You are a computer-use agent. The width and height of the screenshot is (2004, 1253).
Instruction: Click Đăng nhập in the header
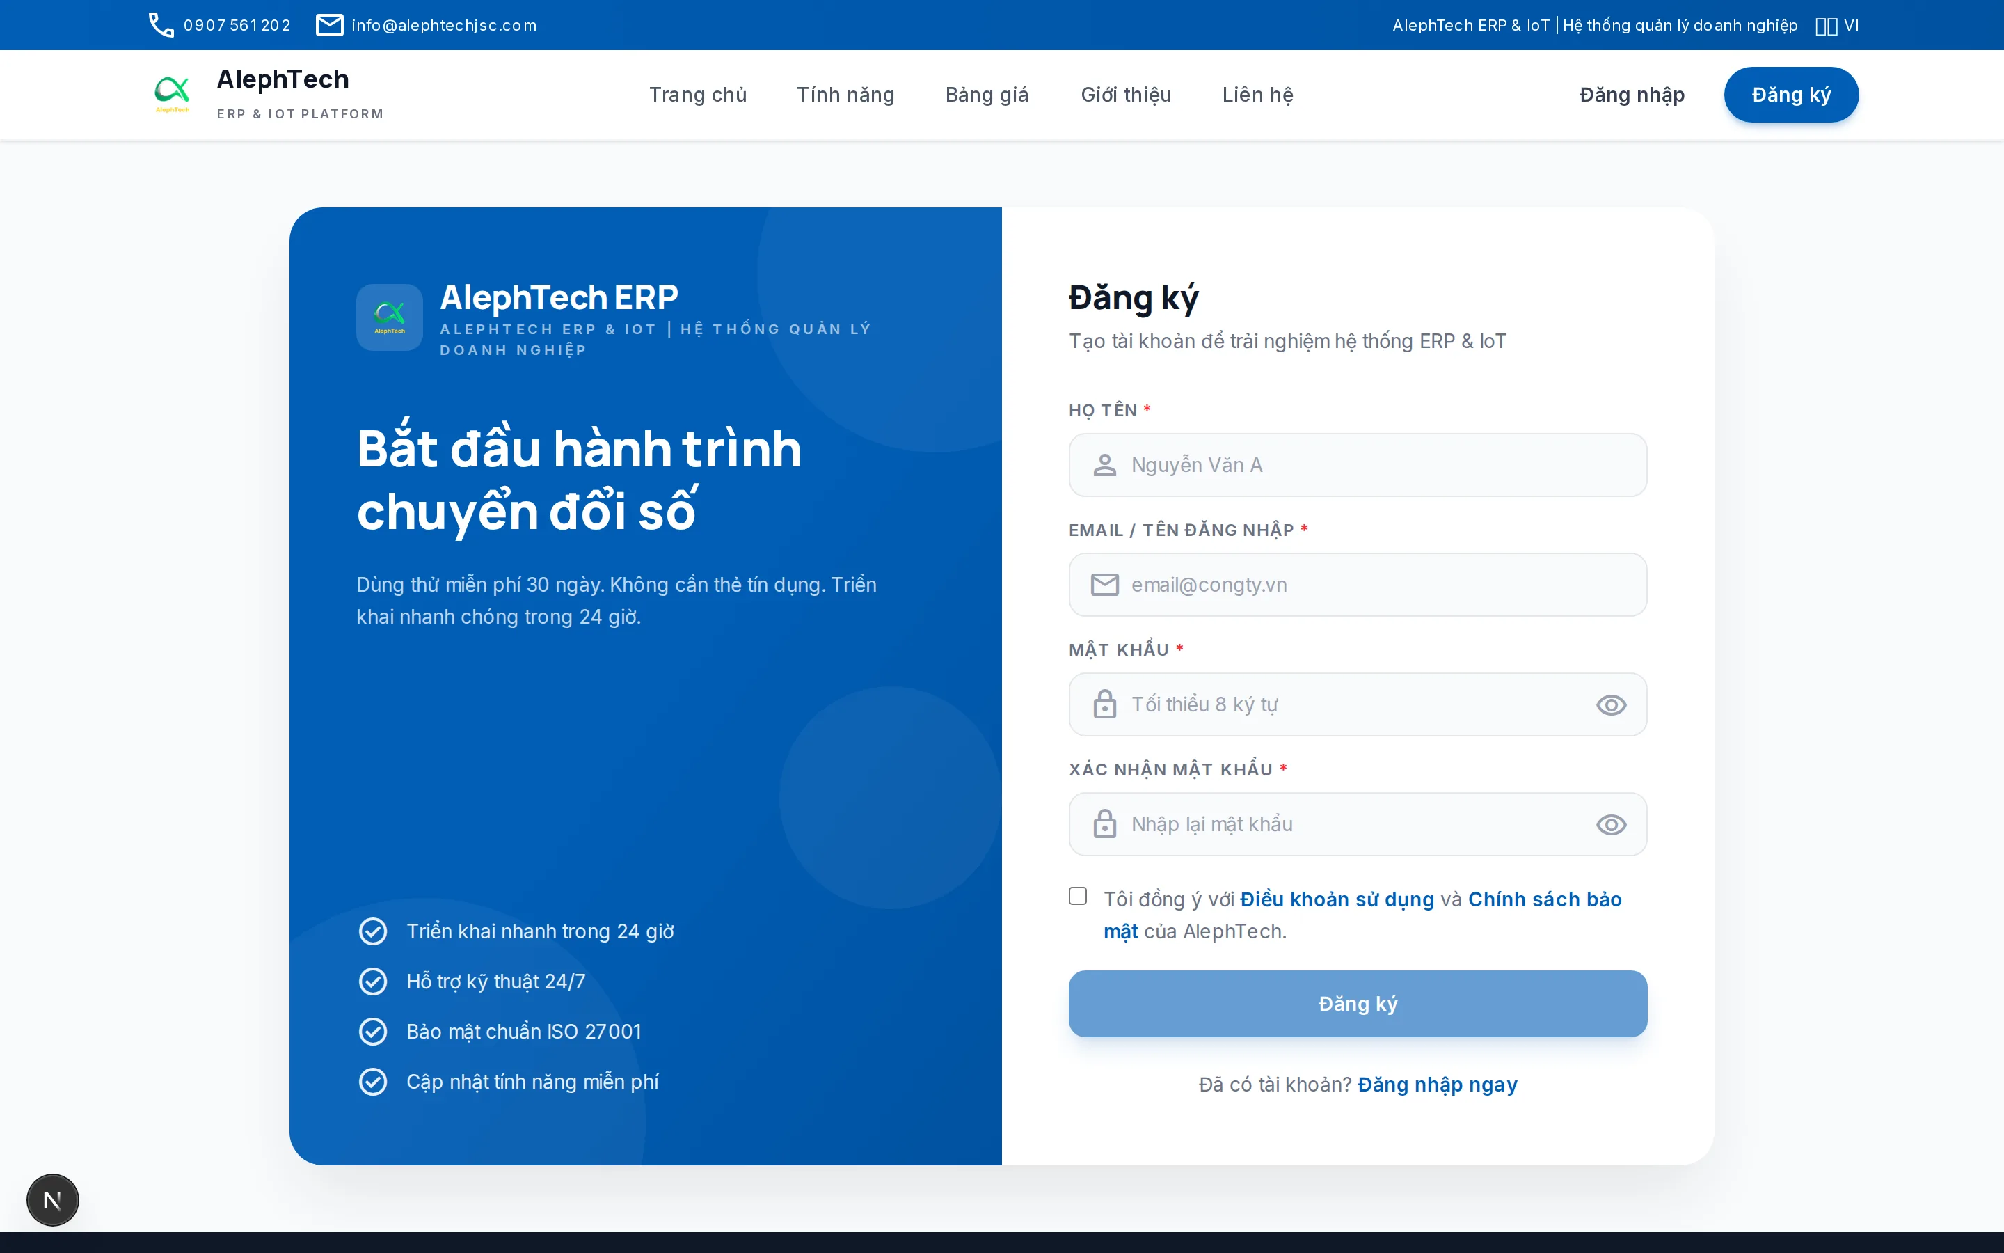(1632, 95)
